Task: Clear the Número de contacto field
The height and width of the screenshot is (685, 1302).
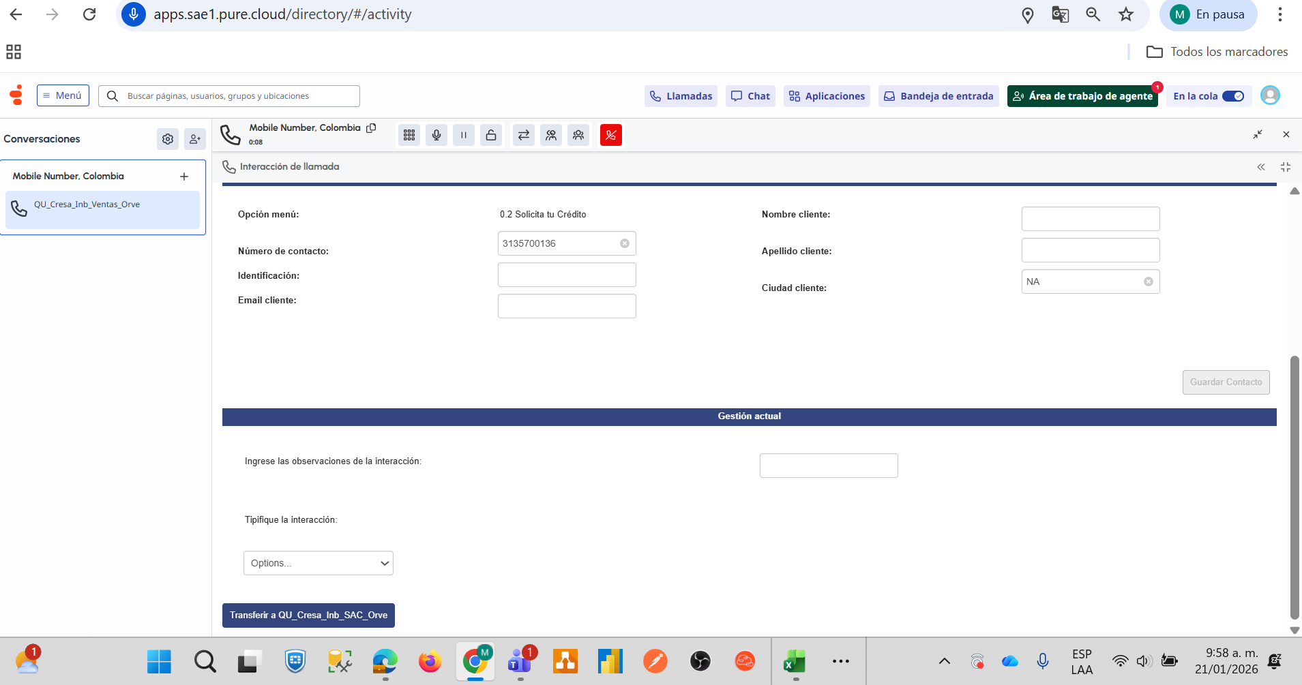Action: pyautogui.click(x=625, y=243)
